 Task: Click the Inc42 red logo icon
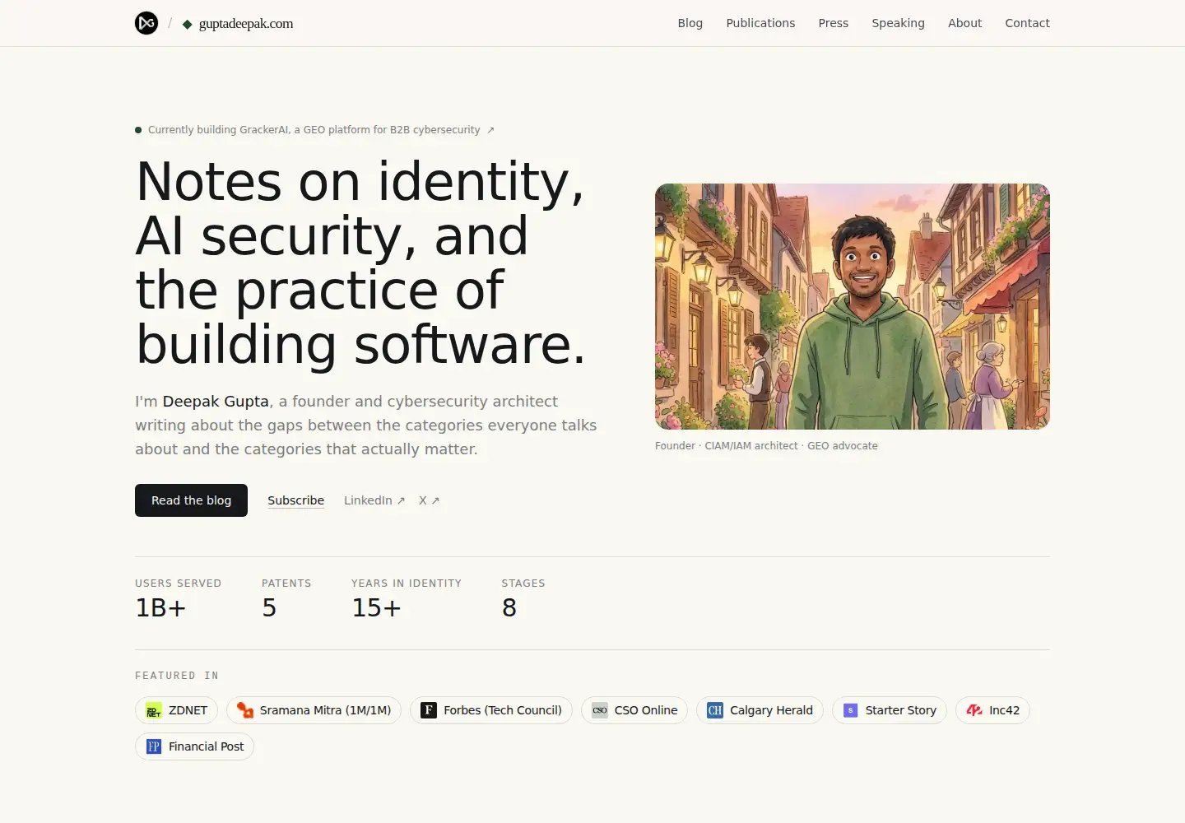coord(974,710)
